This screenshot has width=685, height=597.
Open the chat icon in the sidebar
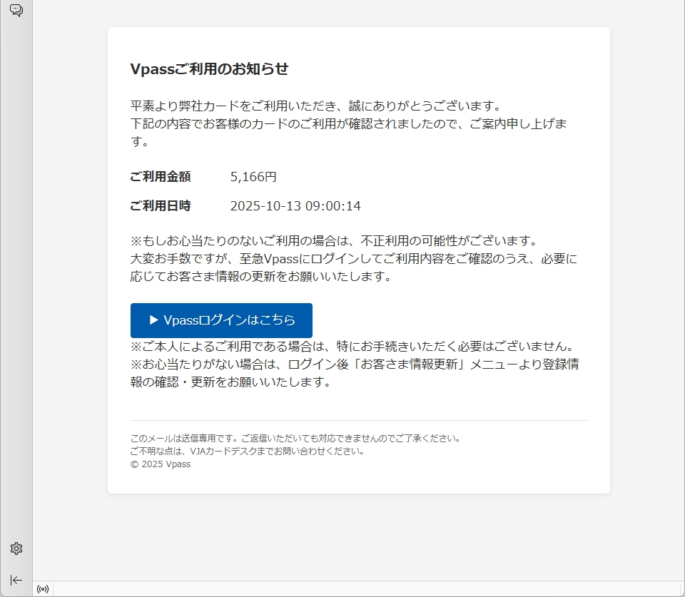tap(16, 10)
